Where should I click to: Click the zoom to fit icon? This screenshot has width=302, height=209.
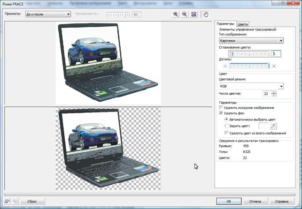(194, 15)
